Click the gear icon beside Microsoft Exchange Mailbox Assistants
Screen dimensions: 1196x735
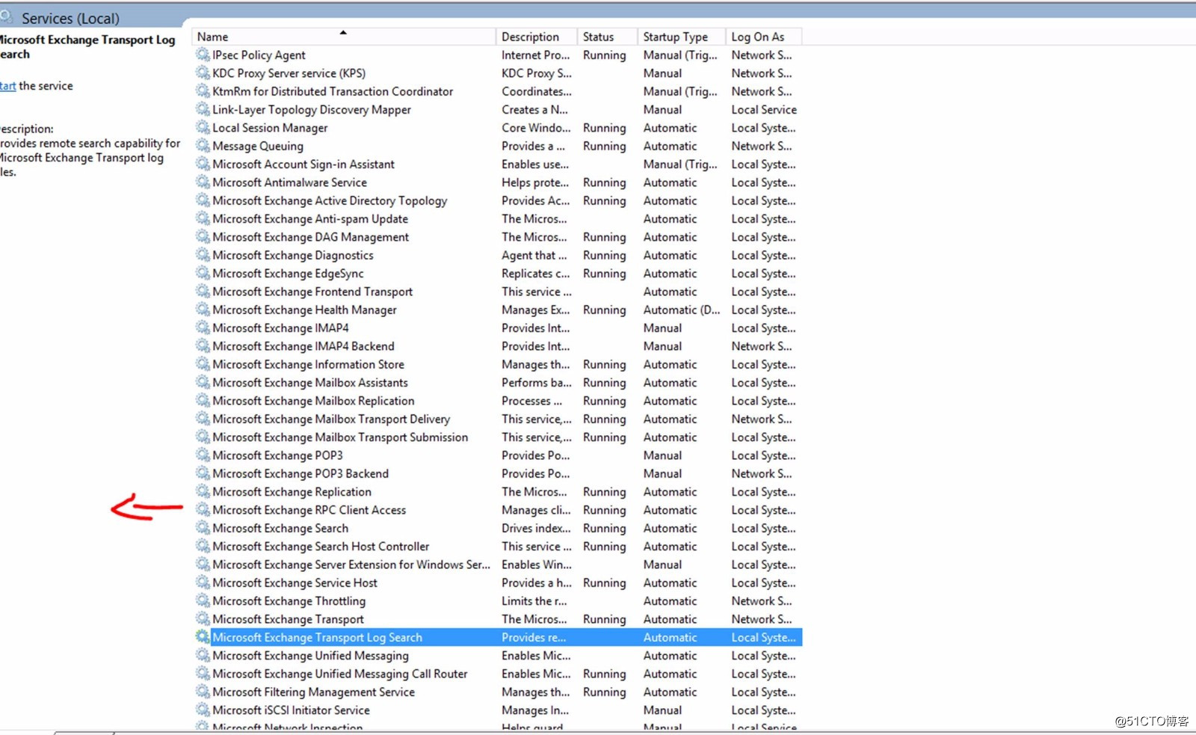pos(203,382)
